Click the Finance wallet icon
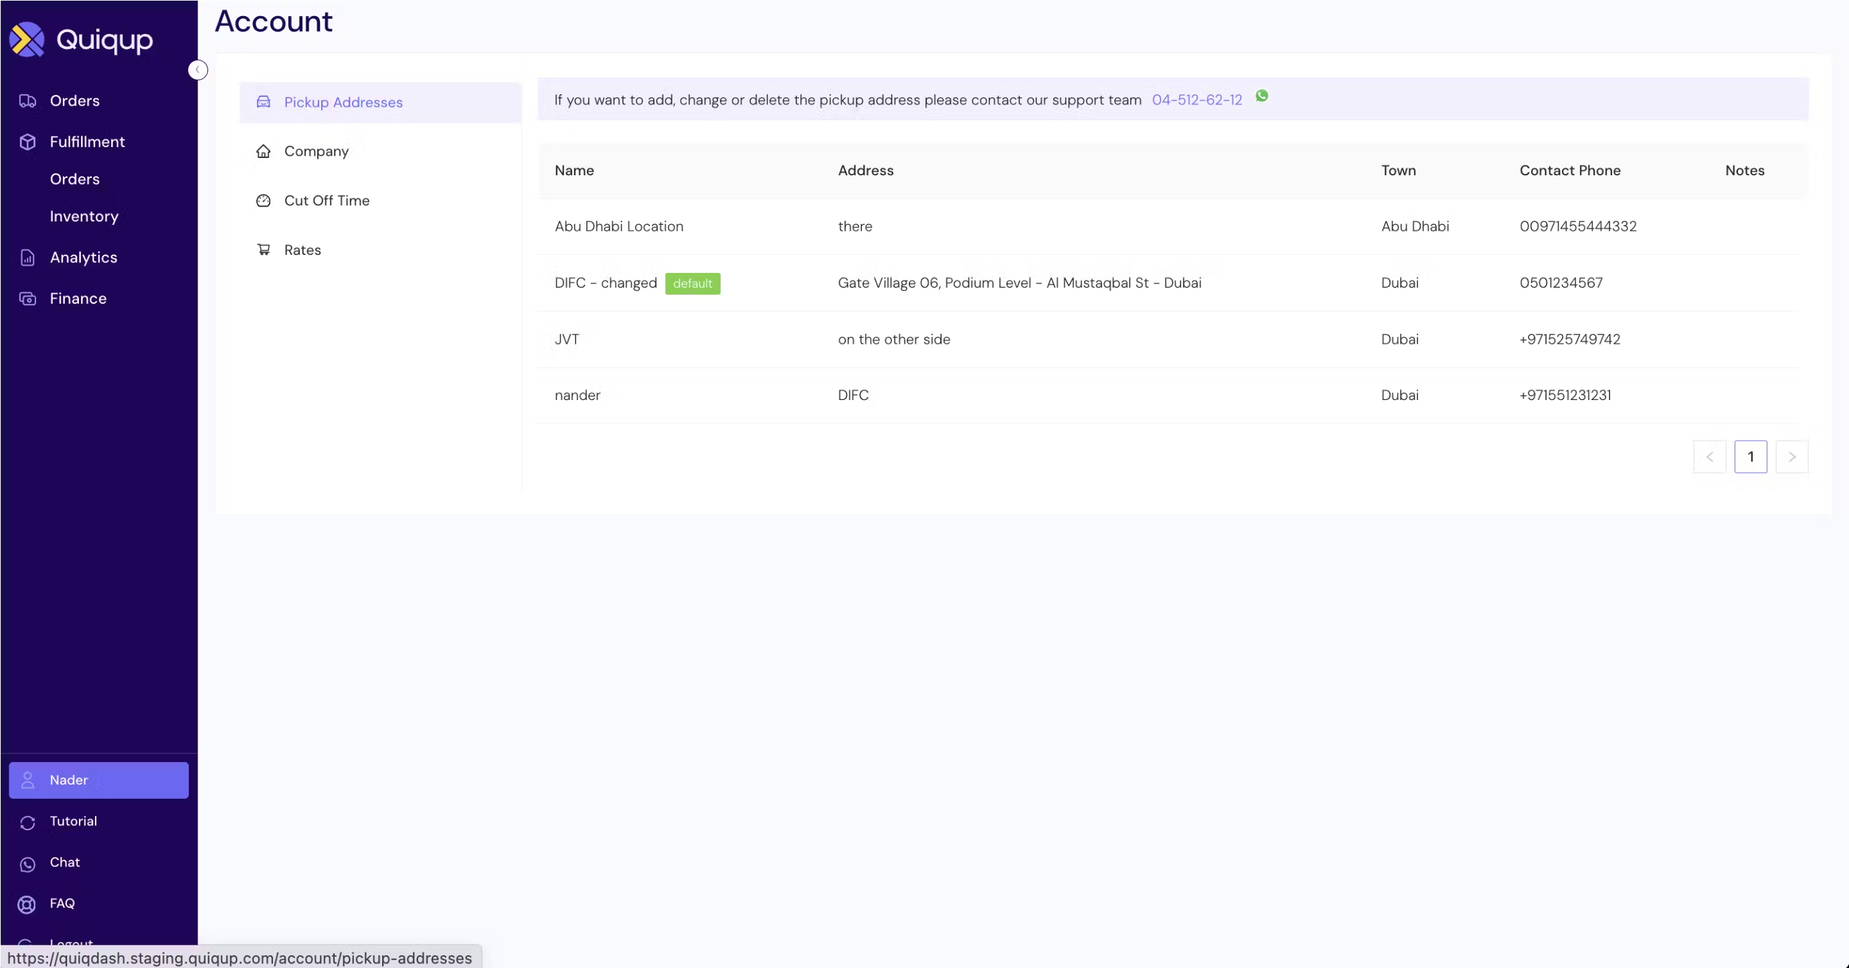Viewport: 1849px width, 968px height. coord(27,298)
